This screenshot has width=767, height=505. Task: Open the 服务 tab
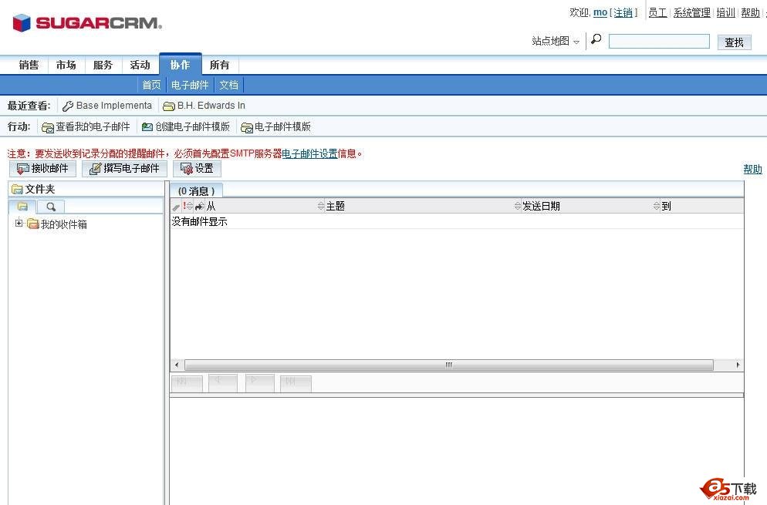pos(103,65)
